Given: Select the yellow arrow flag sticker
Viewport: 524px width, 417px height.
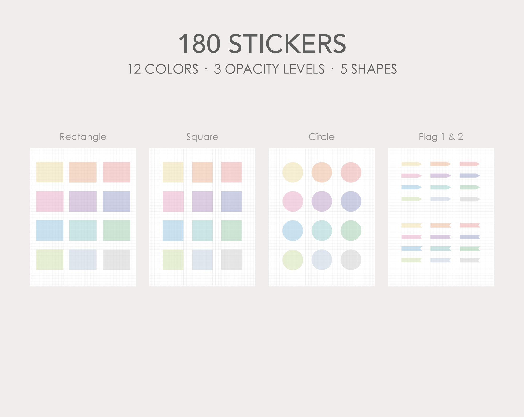Looking at the screenshot, I should 412,164.
